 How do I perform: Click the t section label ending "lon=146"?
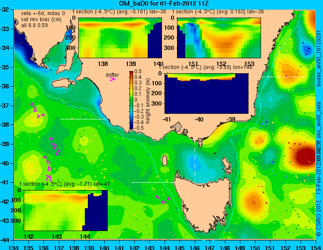pyautogui.click(x=205, y=67)
